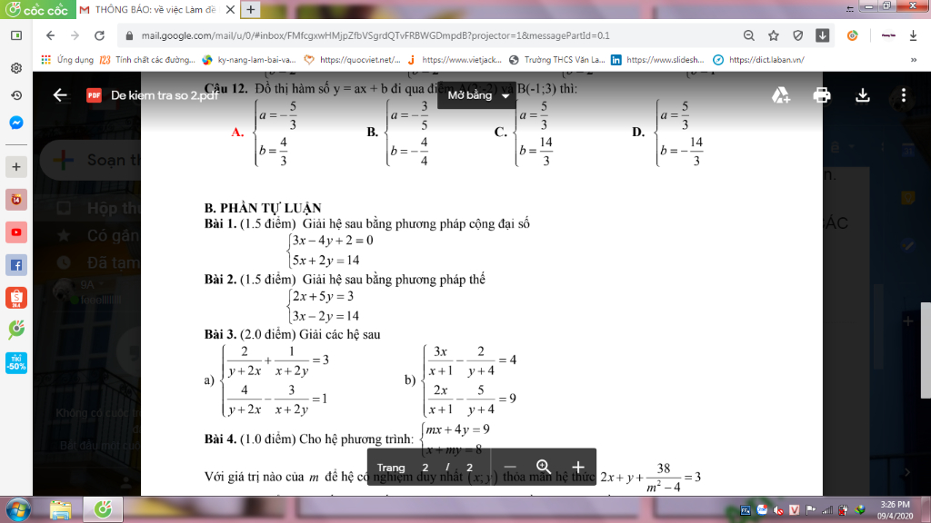Image resolution: width=931 pixels, height=523 pixels.
Task: Add PDF to Google Drive
Action: click(780, 94)
